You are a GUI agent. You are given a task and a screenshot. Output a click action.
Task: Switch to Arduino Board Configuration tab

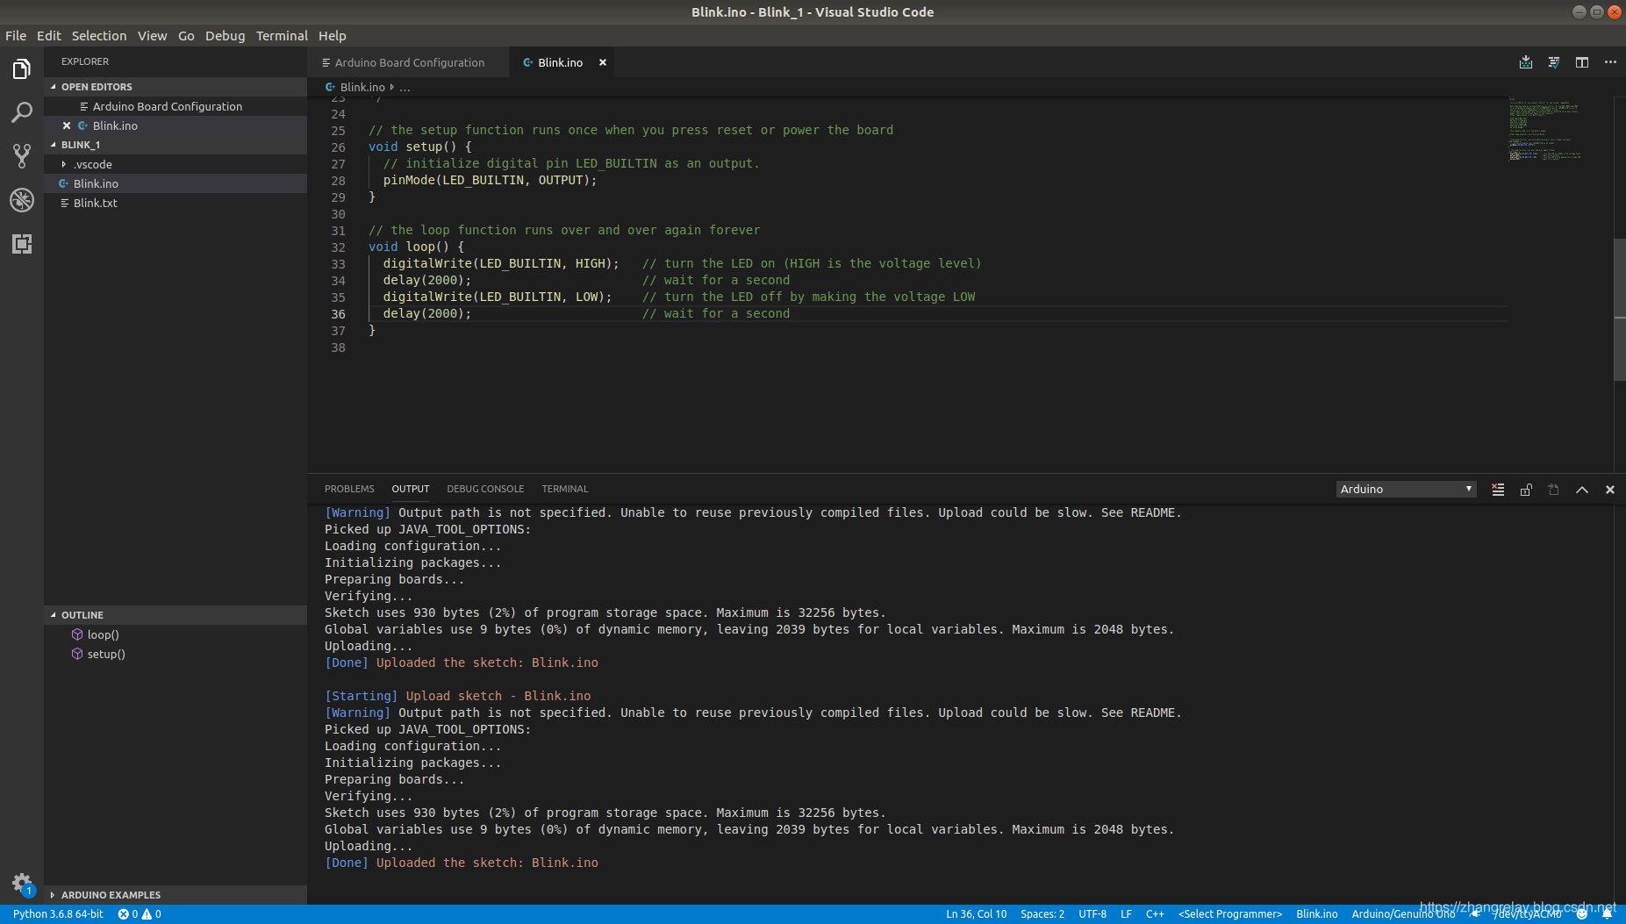409,62
